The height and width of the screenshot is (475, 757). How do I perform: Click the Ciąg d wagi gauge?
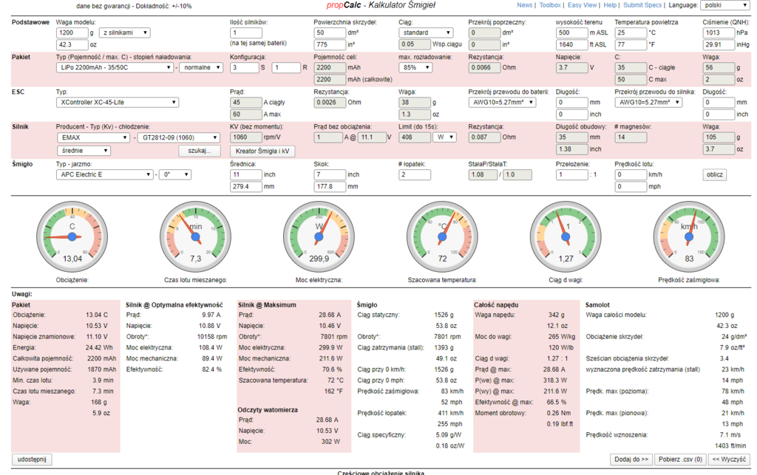click(x=566, y=236)
